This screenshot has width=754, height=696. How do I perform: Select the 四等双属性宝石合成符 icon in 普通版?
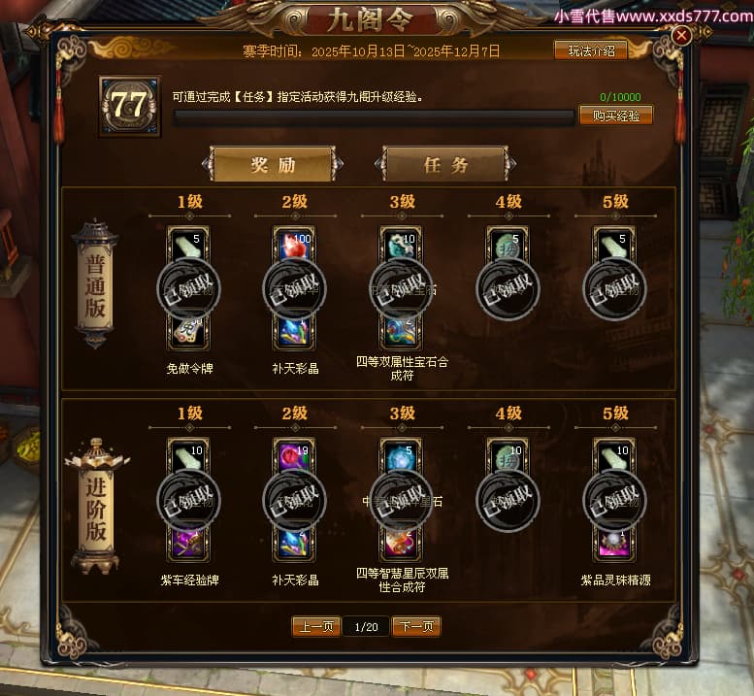click(x=401, y=332)
